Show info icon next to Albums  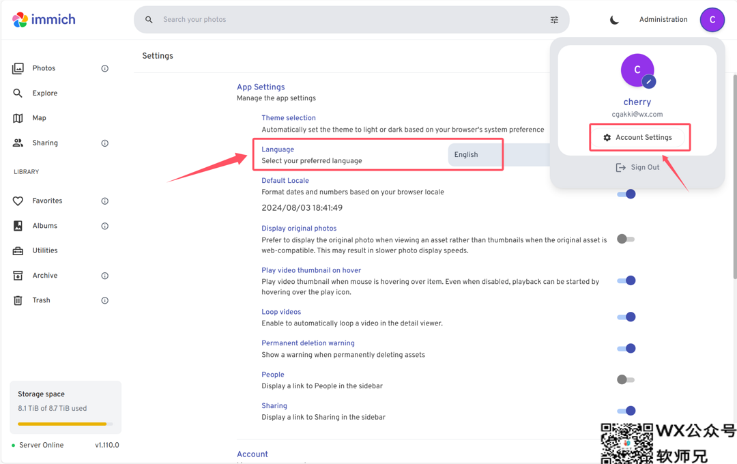pyautogui.click(x=105, y=226)
